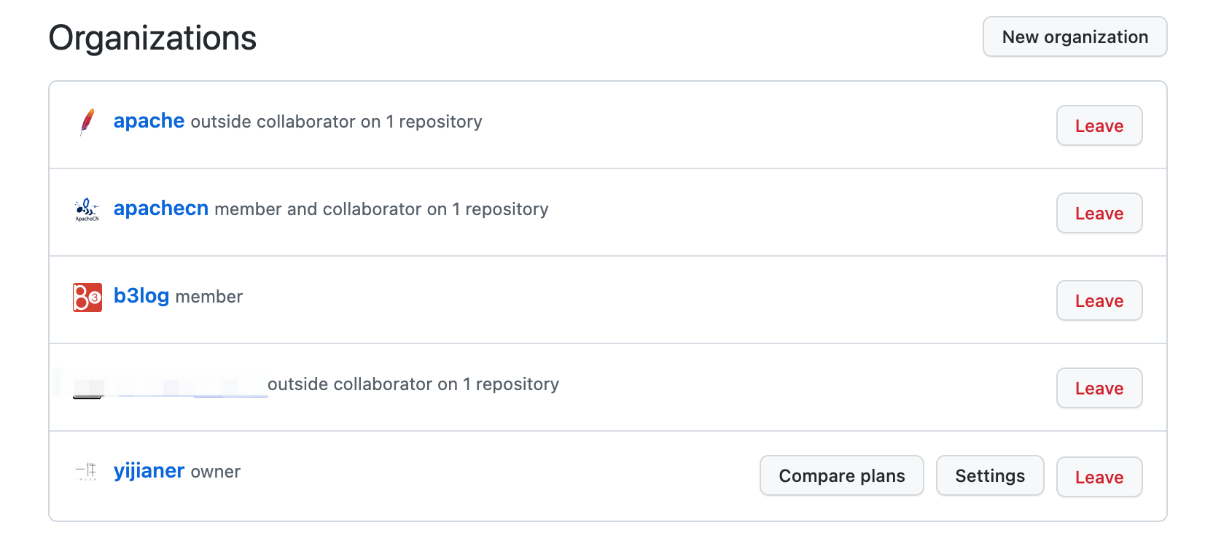
Task: Leave the apachecn organization
Action: point(1099,214)
